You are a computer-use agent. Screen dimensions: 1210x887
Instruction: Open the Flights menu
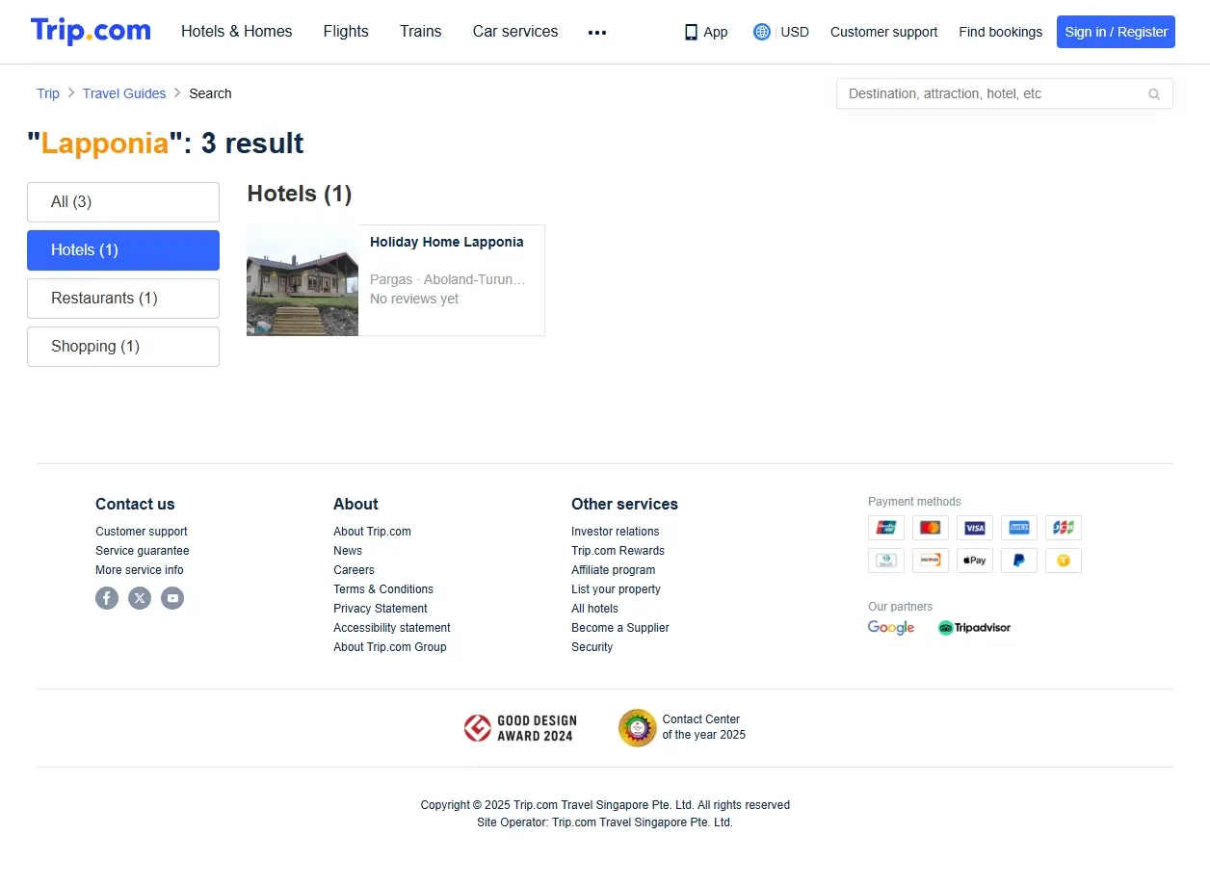tap(346, 32)
